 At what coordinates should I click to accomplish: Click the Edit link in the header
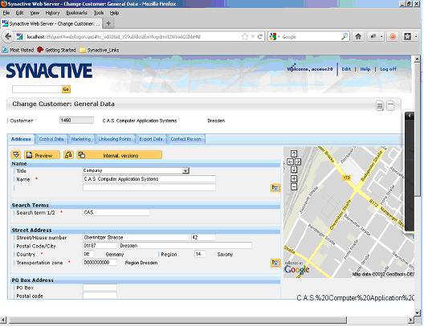pos(346,69)
